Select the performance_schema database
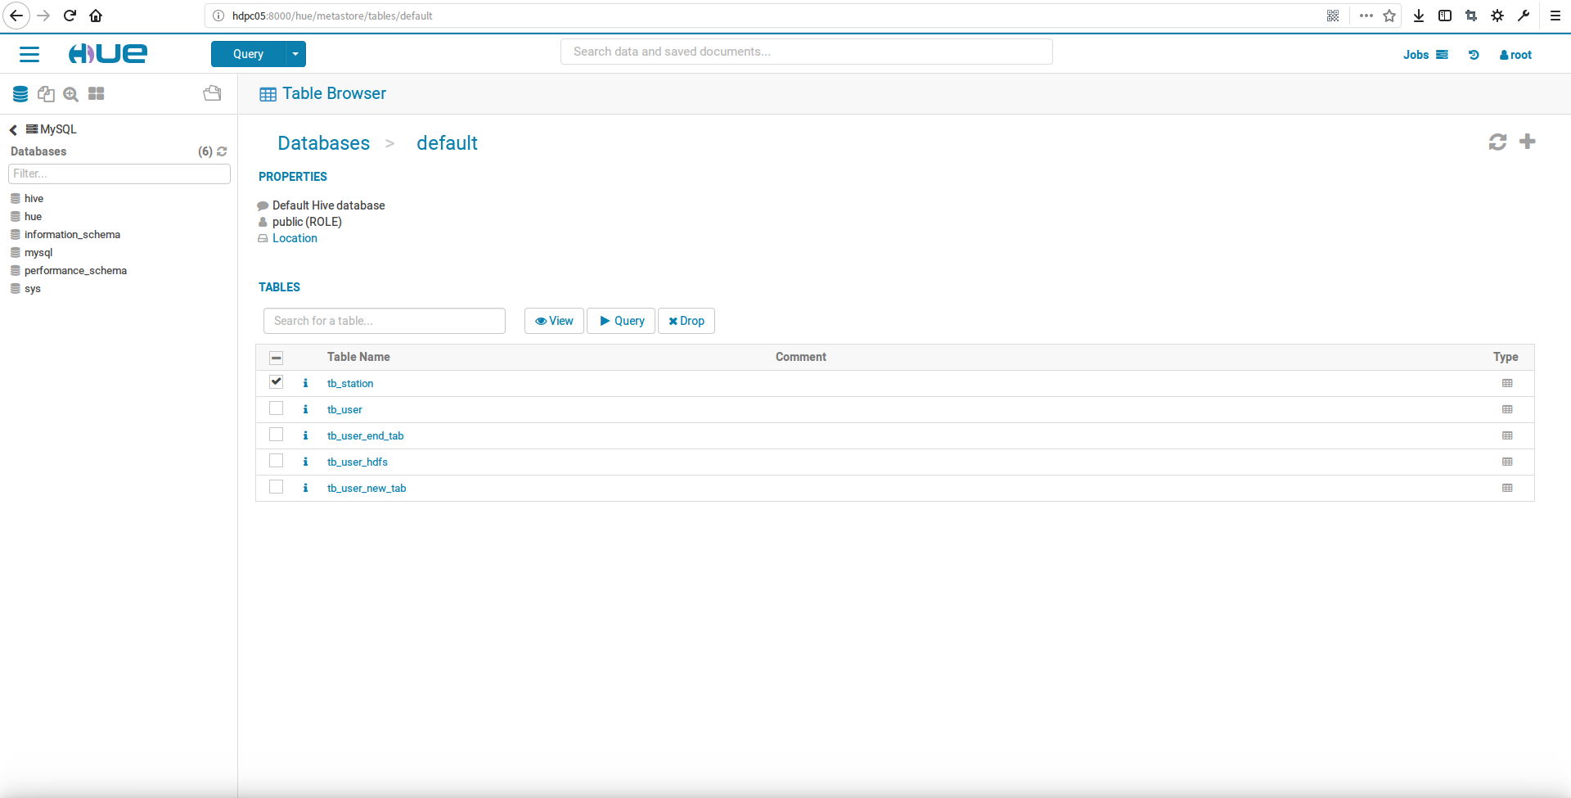Screen dimensions: 1571x798 point(75,271)
